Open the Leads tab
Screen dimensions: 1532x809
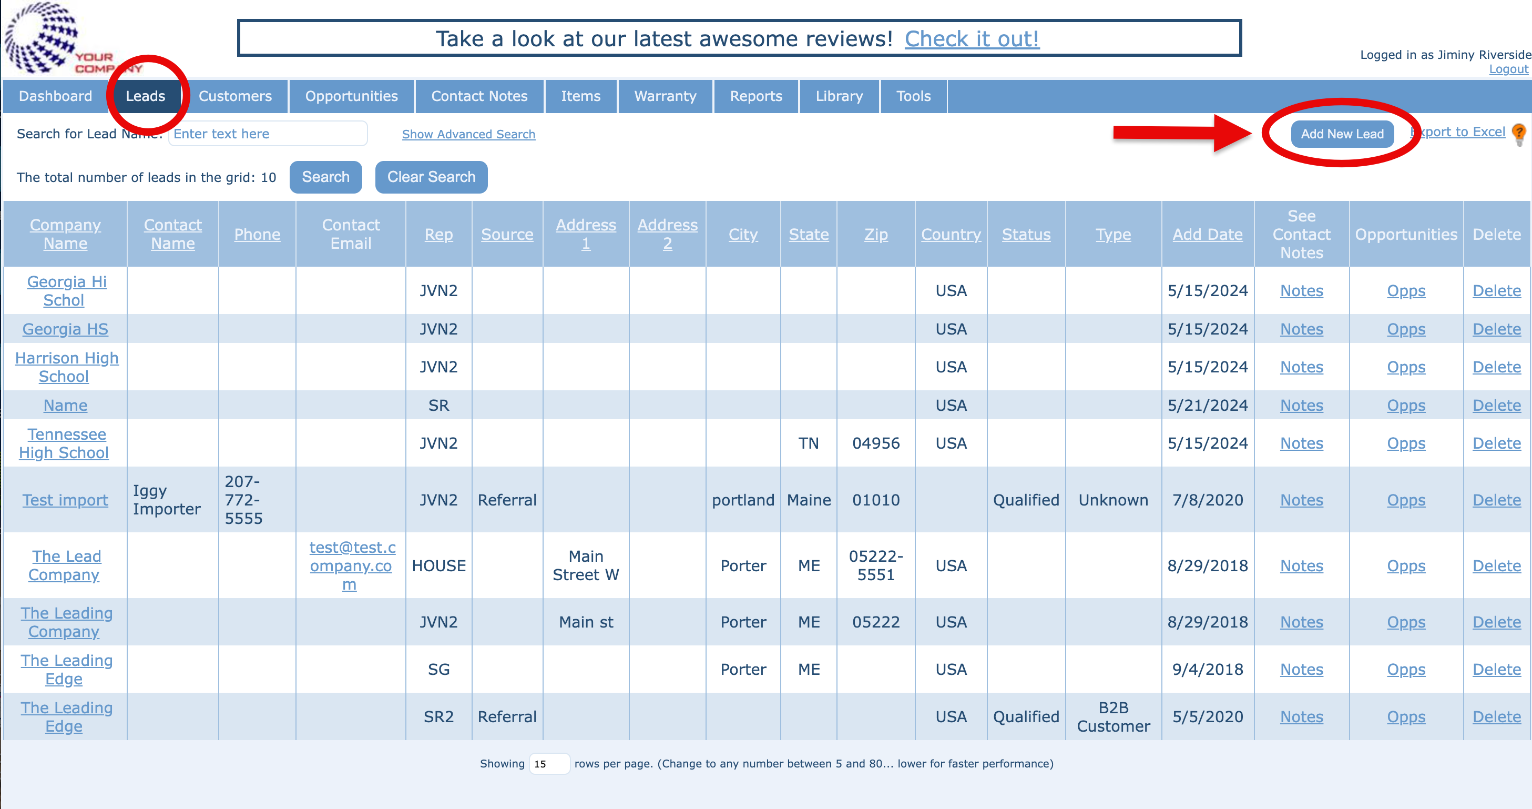145,96
